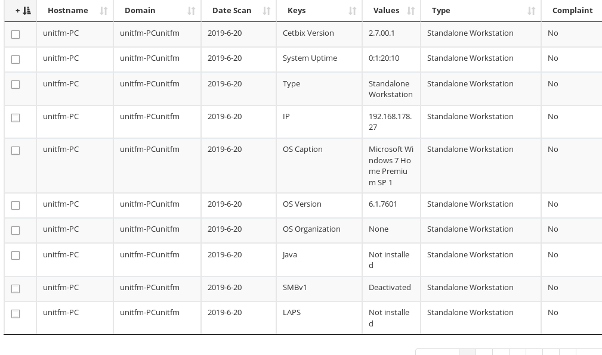Tick the OS Organization row checkbox

pos(16,231)
